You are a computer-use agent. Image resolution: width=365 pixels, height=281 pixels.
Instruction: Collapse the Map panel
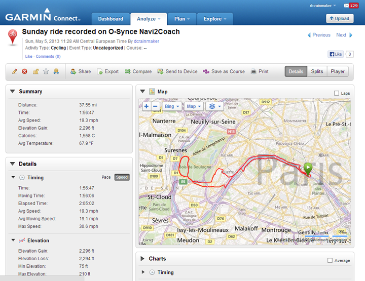tap(142, 91)
